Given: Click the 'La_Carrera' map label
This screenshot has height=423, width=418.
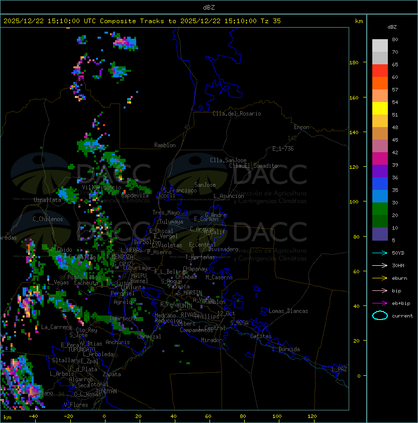Looking at the screenshot, I should click(x=56, y=327).
